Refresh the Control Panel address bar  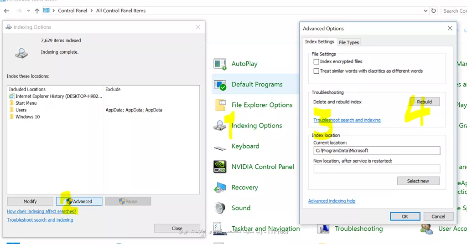(x=434, y=11)
